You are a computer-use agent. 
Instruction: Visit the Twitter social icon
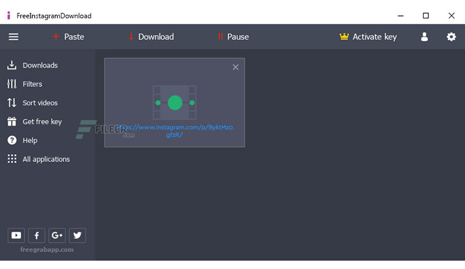tap(77, 236)
